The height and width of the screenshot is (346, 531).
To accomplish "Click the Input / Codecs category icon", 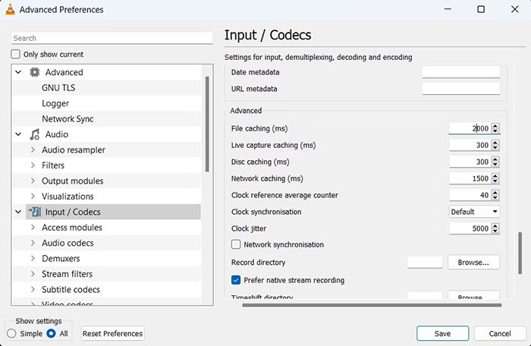I will [34, 212].
